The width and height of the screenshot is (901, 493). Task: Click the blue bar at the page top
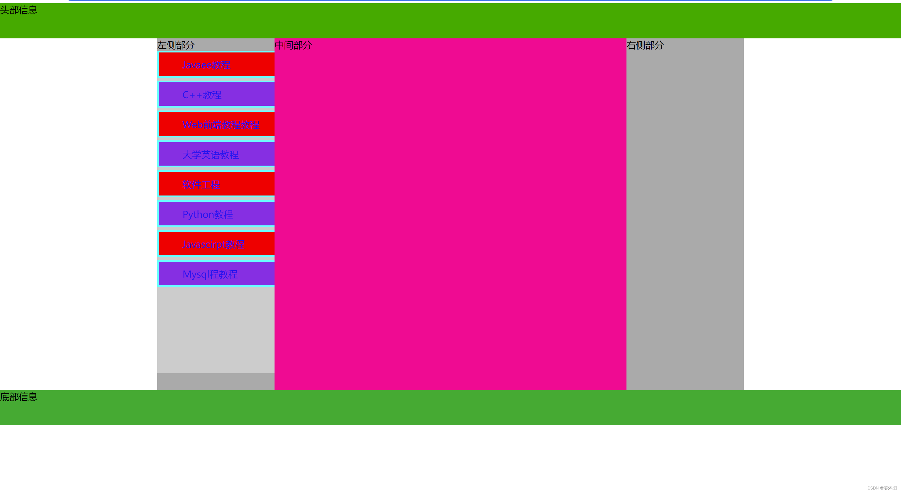[450, 0]
